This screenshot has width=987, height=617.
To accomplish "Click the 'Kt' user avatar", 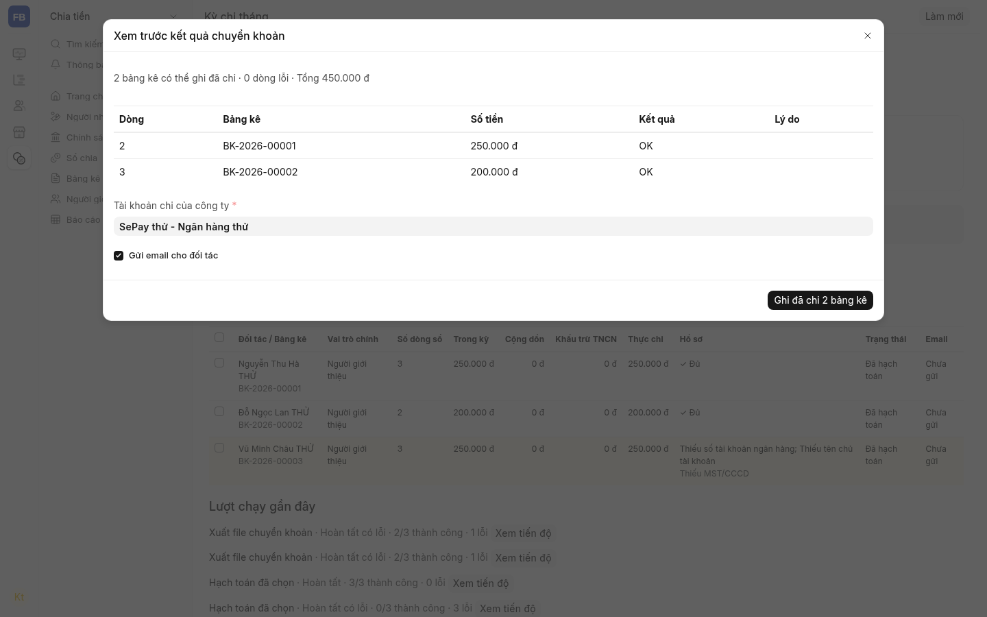I will tap(19, 597).
